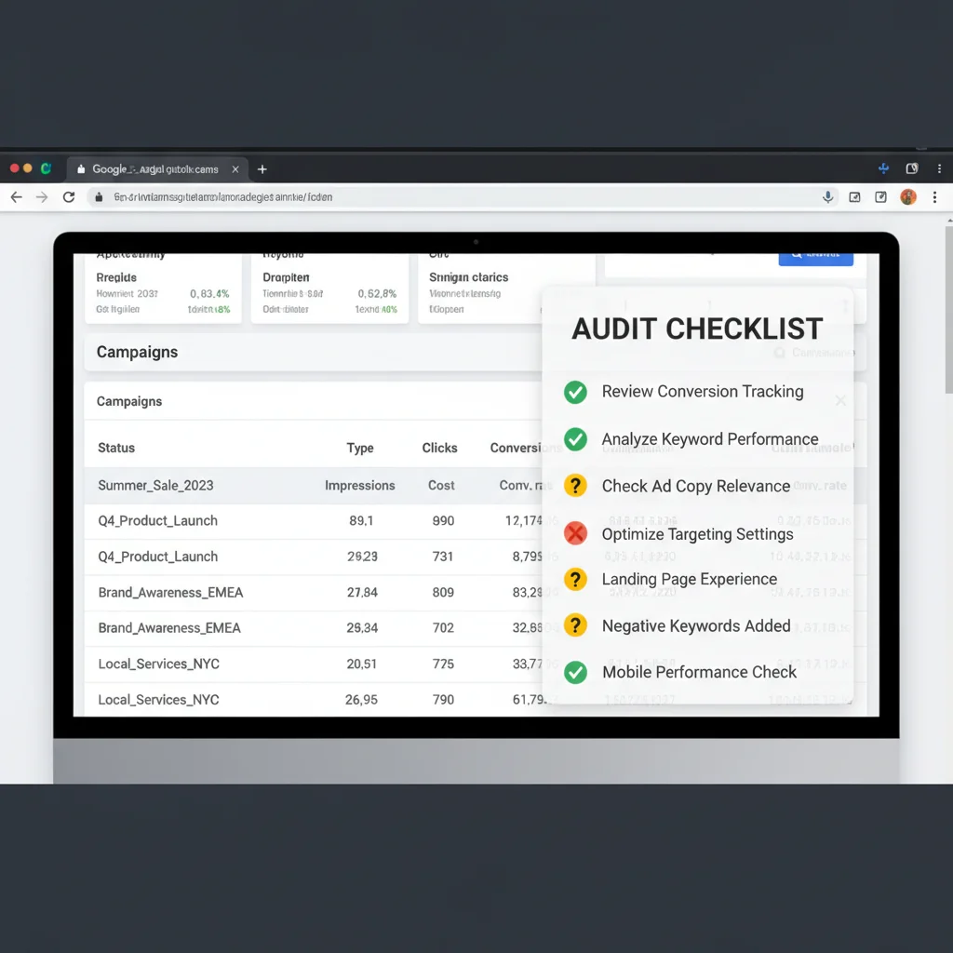Click the Type column header
953x953 pixels.
click(x=360, y=448)
